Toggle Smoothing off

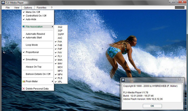[31, 60]
